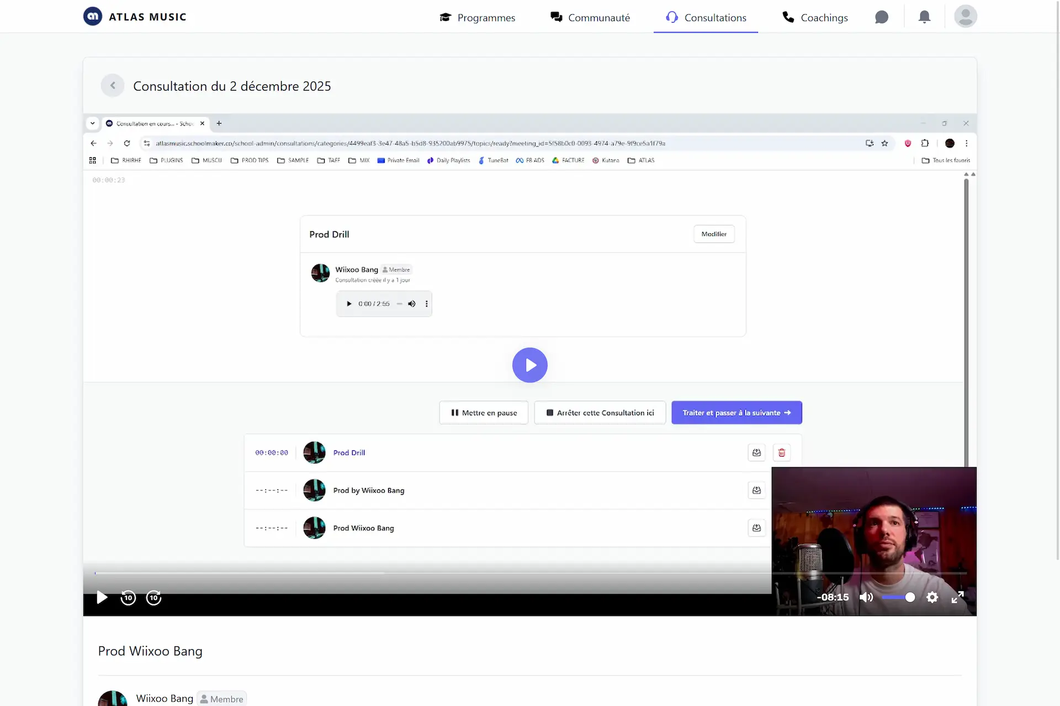Image resolution: width=1060 pixels, height=706 pixels.
Task: Open the video player settings gear
Action: (932, 597)
